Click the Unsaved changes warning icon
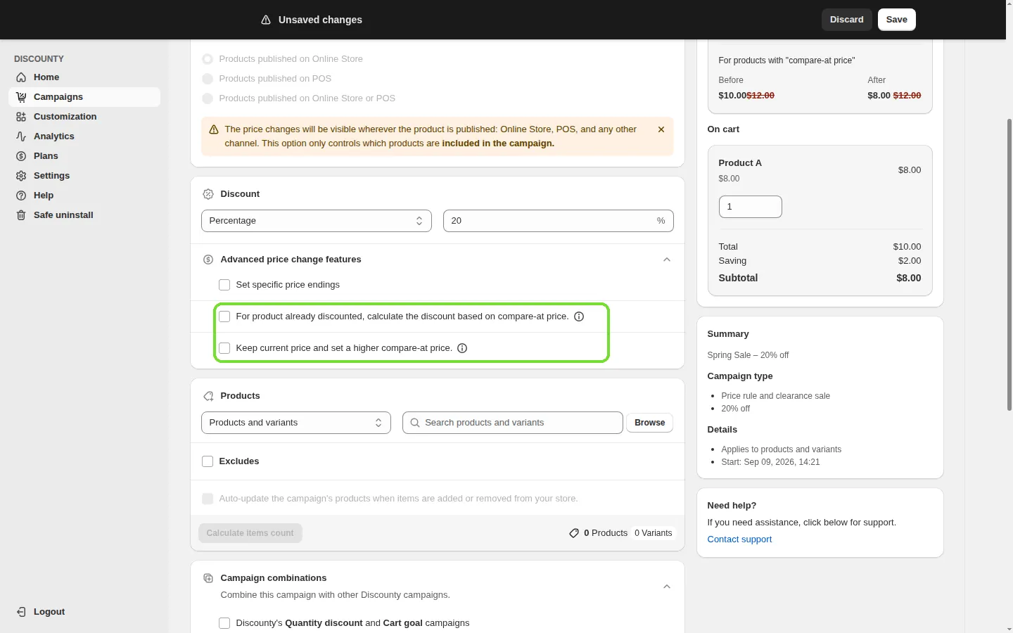 pos(266,20)
